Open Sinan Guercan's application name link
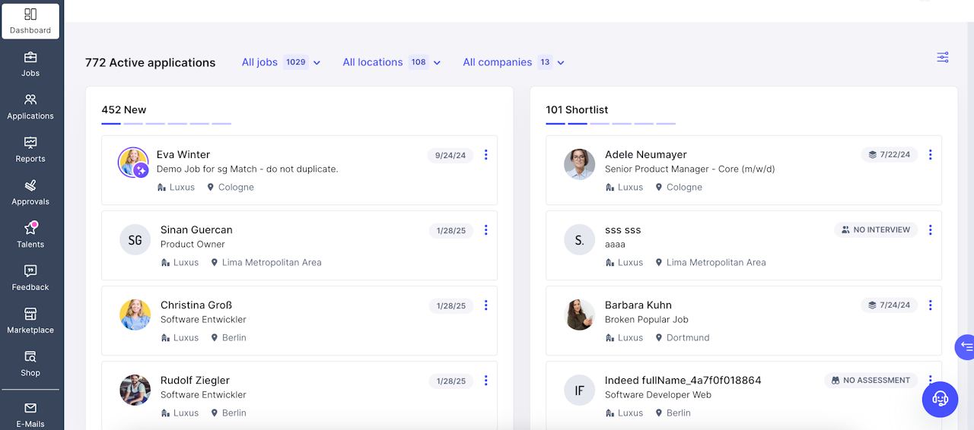The image size is (974, 430). (x=196, y=229)
